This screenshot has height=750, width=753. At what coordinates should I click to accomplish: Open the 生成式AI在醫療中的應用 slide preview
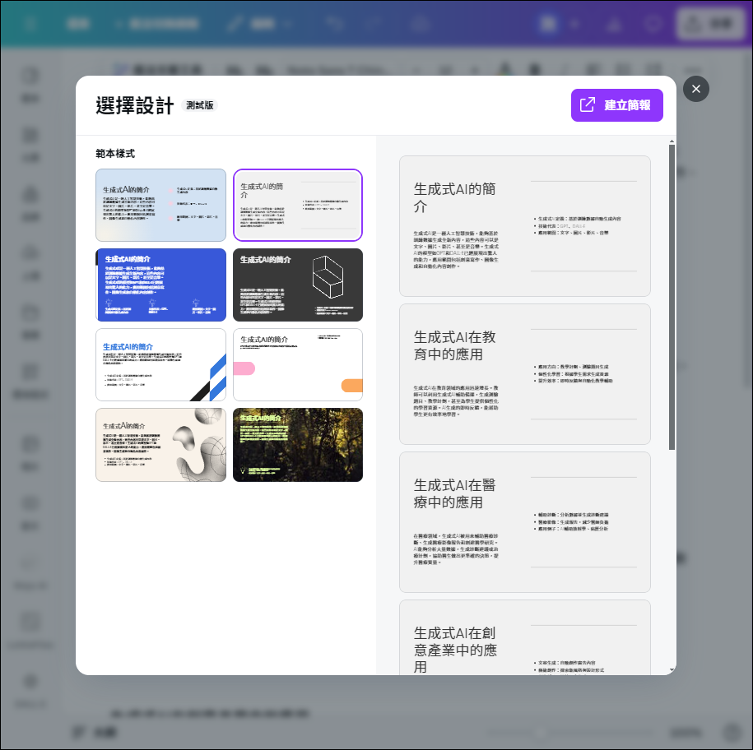[x=525, y=522]
